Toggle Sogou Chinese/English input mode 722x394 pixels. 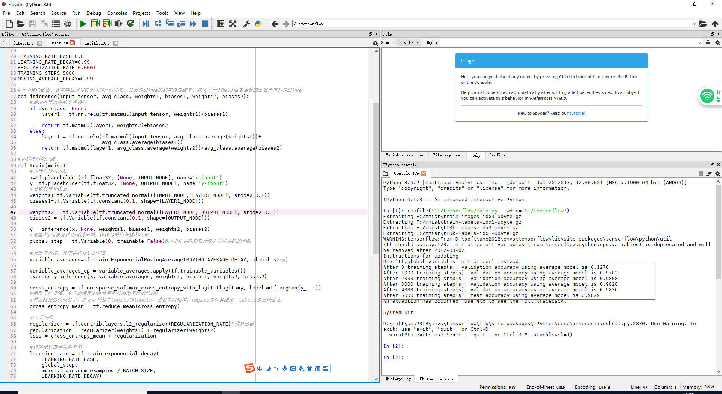[x=260, y=368]
